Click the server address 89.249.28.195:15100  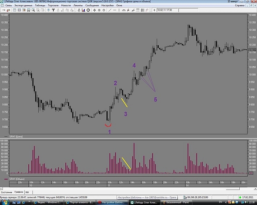coord(197,197)
